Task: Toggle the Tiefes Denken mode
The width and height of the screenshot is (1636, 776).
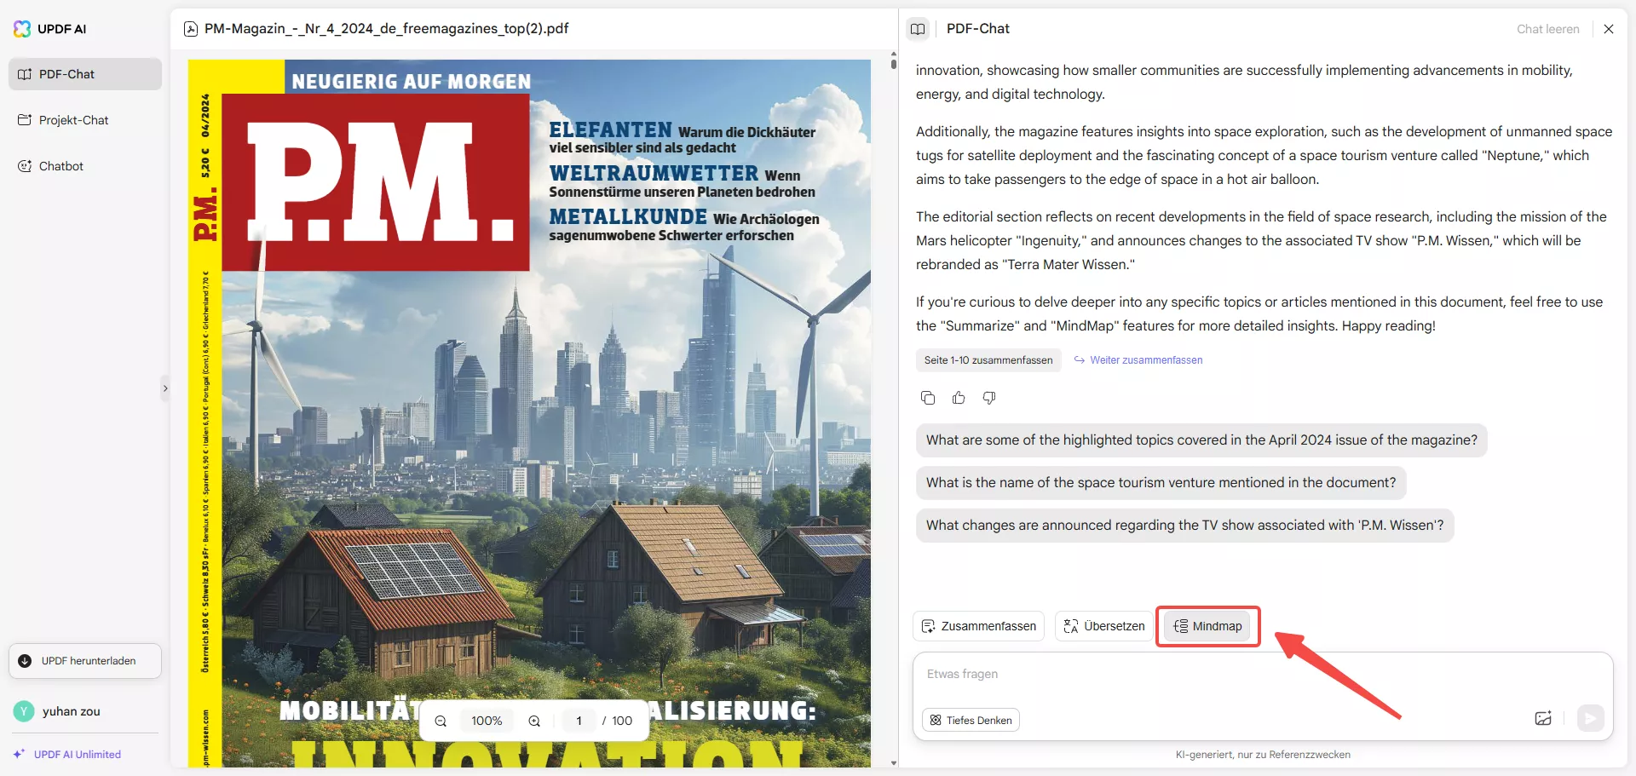Action: pos(971,721)
